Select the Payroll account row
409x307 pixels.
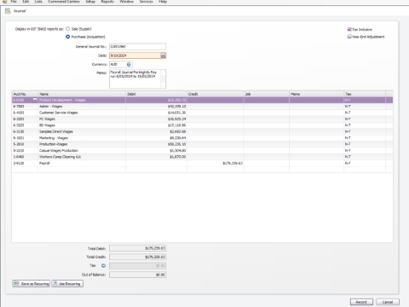(x=202, y=163)
